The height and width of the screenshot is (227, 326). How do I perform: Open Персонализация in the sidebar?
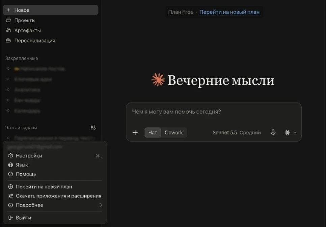(34, 41)
